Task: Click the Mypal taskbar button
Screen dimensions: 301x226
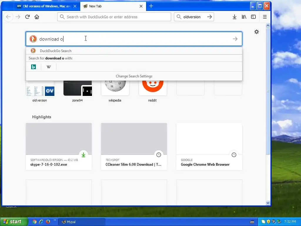Action: pyautogui.click(x=82, y=222)
